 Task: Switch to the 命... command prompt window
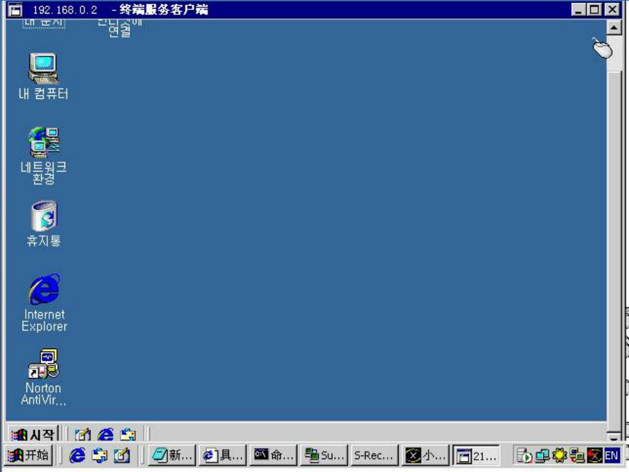coord(273,455)
